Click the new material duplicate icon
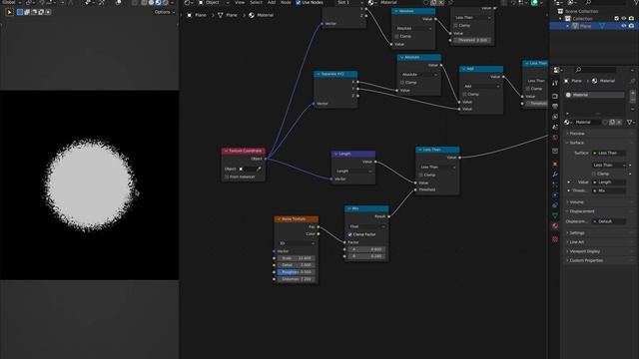639x359 pixels. point(612,122)
